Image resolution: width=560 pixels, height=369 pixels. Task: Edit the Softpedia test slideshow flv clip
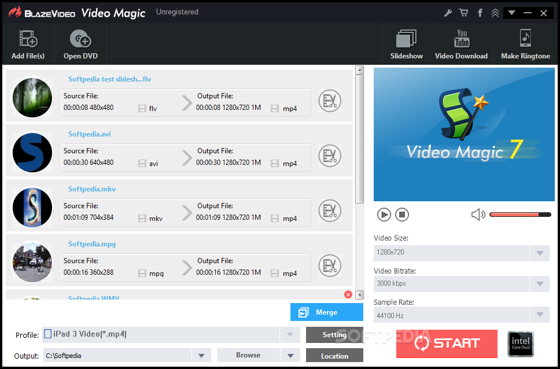click(330, 101)
